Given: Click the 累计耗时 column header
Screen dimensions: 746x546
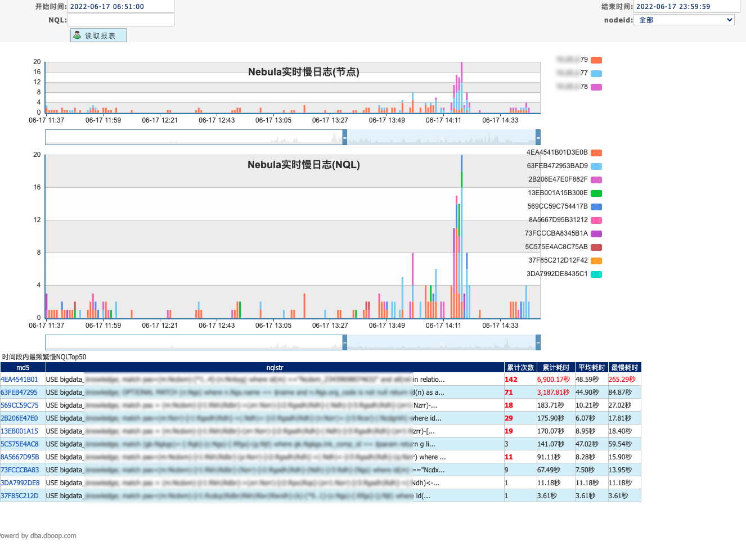Looking at the screenshot, I should 556,367.
